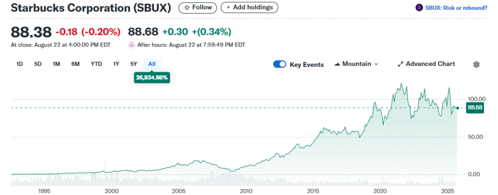This screenshot has height=195, width=498.
Task: Toggle the Key Events switch
Action: coord(280,65)
